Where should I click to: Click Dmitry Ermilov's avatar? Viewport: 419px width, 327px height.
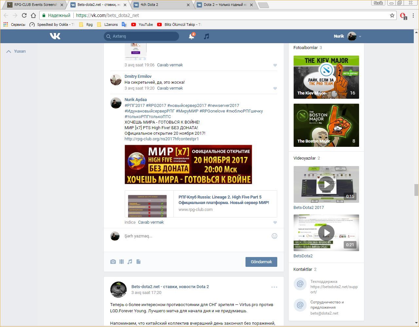(x=116, y=80)
